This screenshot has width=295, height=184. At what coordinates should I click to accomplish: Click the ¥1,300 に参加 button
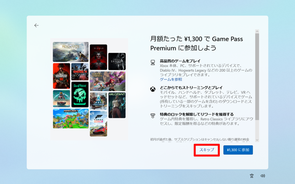coord(238,150)
